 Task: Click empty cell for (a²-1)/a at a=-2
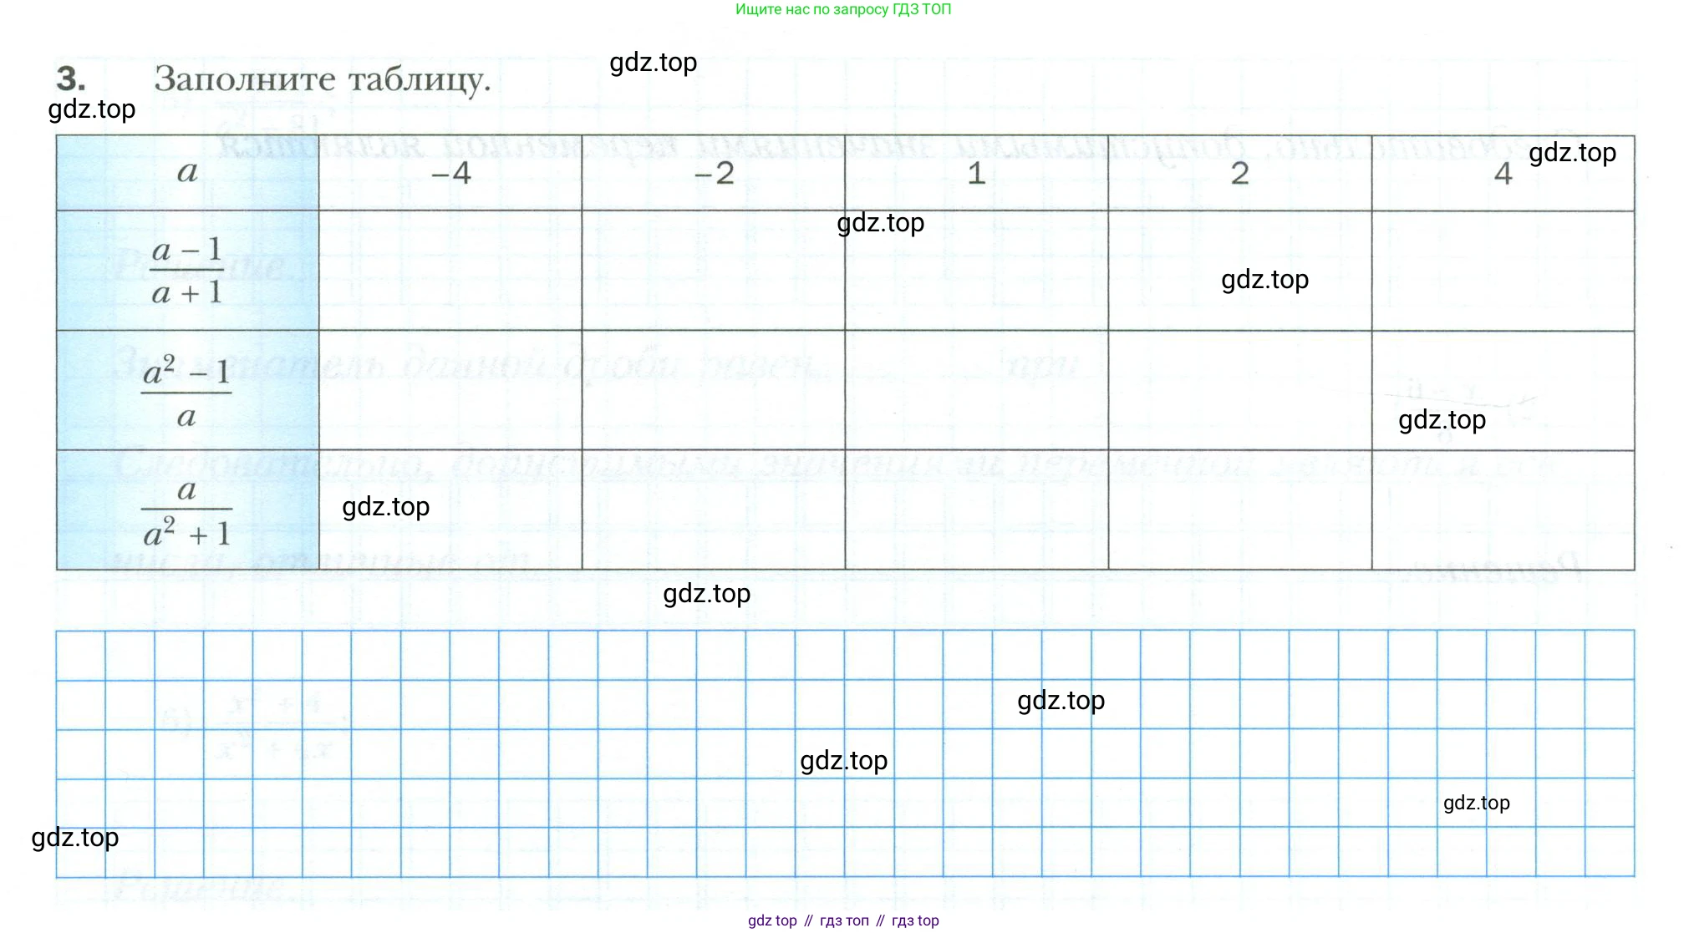pyautogui.click(x=714, y=391)
